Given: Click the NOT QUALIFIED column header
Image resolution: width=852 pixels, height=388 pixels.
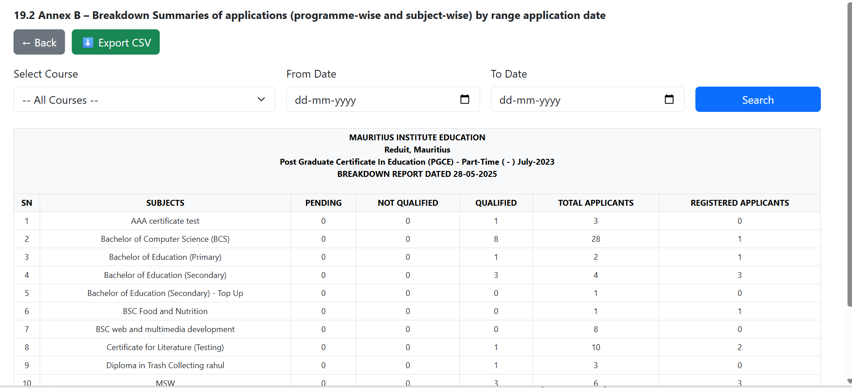Looking at the screenshot, I should 407,203.
